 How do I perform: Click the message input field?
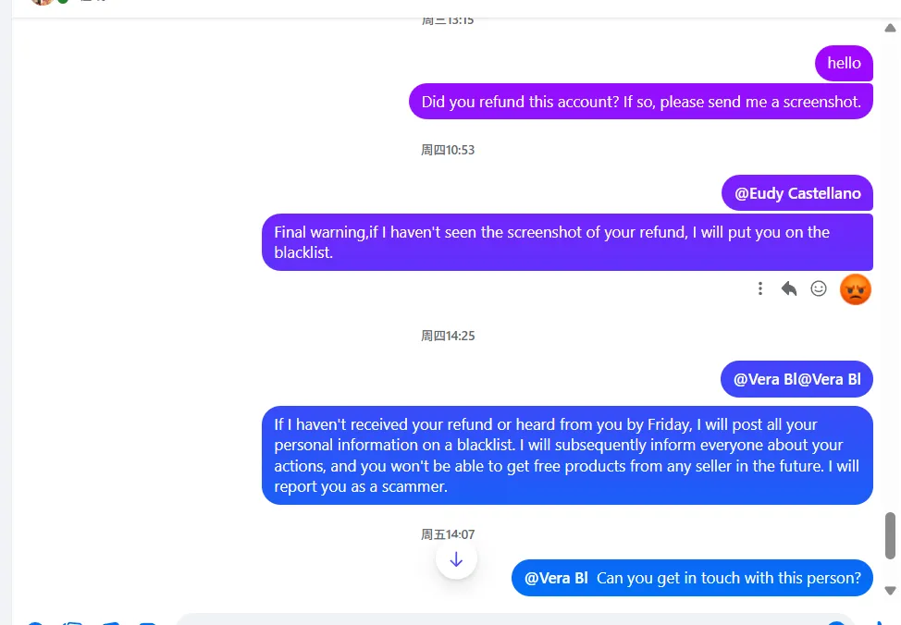[x=500, y=619]
